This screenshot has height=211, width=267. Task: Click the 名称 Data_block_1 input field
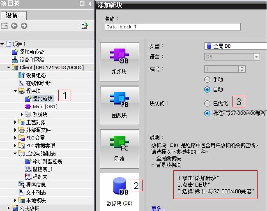[x=173, y=27]
